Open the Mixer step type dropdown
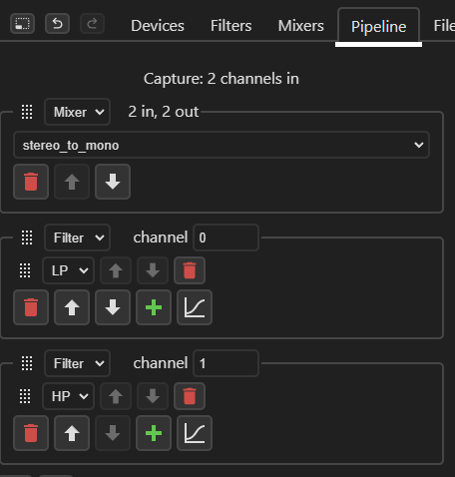This screenshot has height=477, width=455. coord(77,112)
